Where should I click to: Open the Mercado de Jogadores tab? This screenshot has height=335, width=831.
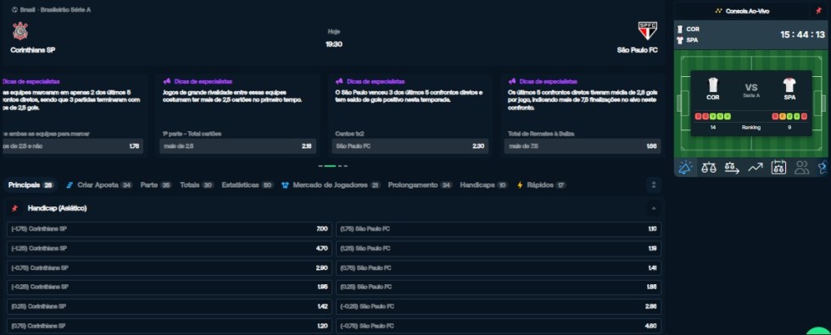click(x=331, y=185)
